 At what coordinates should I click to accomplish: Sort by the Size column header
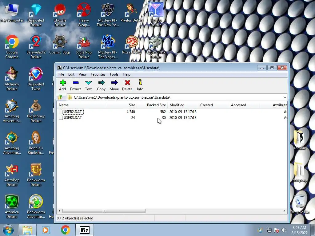(121, 105)
